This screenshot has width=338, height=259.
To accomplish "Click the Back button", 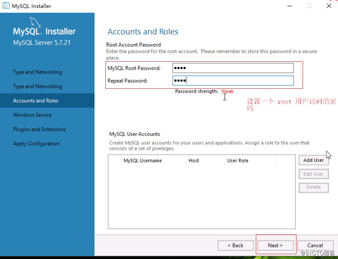I will 236,245.
